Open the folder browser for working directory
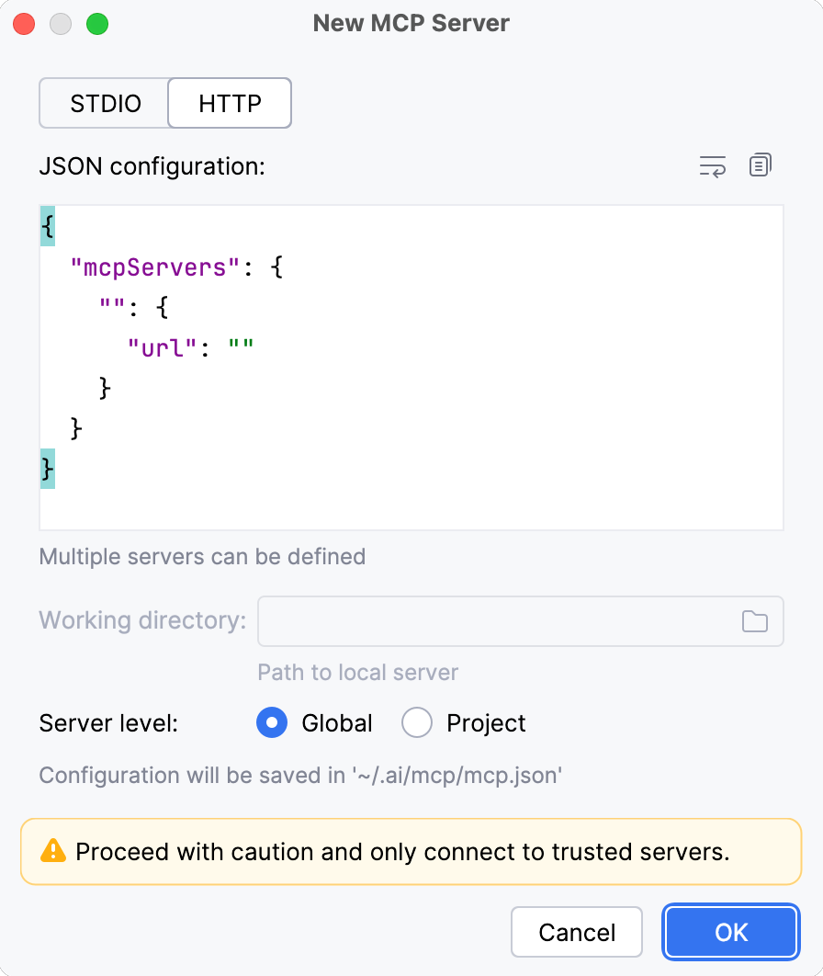 click(754, 621)
